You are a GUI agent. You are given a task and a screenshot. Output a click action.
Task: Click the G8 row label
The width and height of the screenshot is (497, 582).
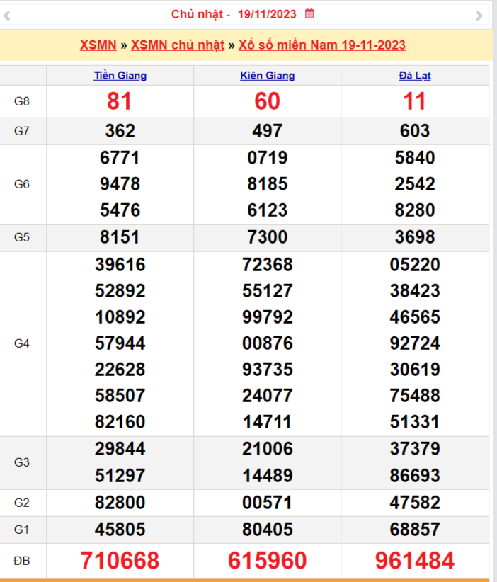[x=22, y=101]
